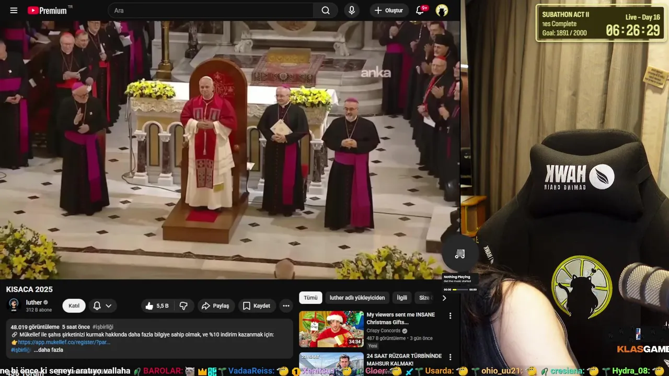Screen dimensions: 669x376
Task: Open the notifications bell in header
Action: [x=420, y=10]
